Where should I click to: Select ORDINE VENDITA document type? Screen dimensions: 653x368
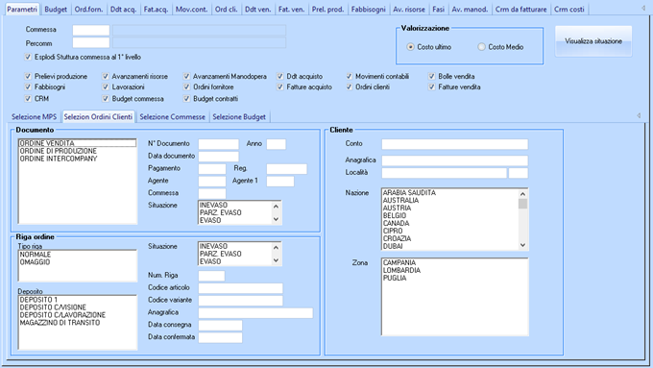pyautogui.click(x=78, y=143)
